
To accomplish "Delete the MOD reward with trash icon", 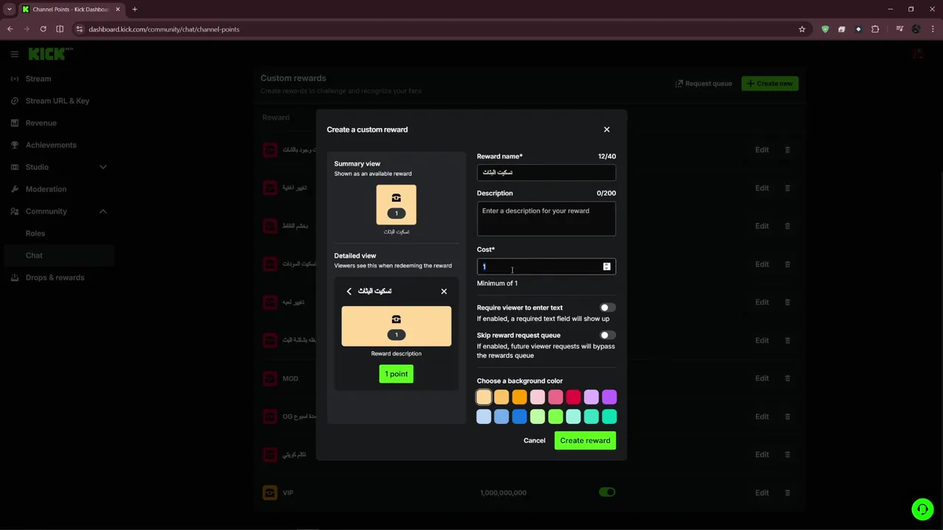I will tap(787, 378).
